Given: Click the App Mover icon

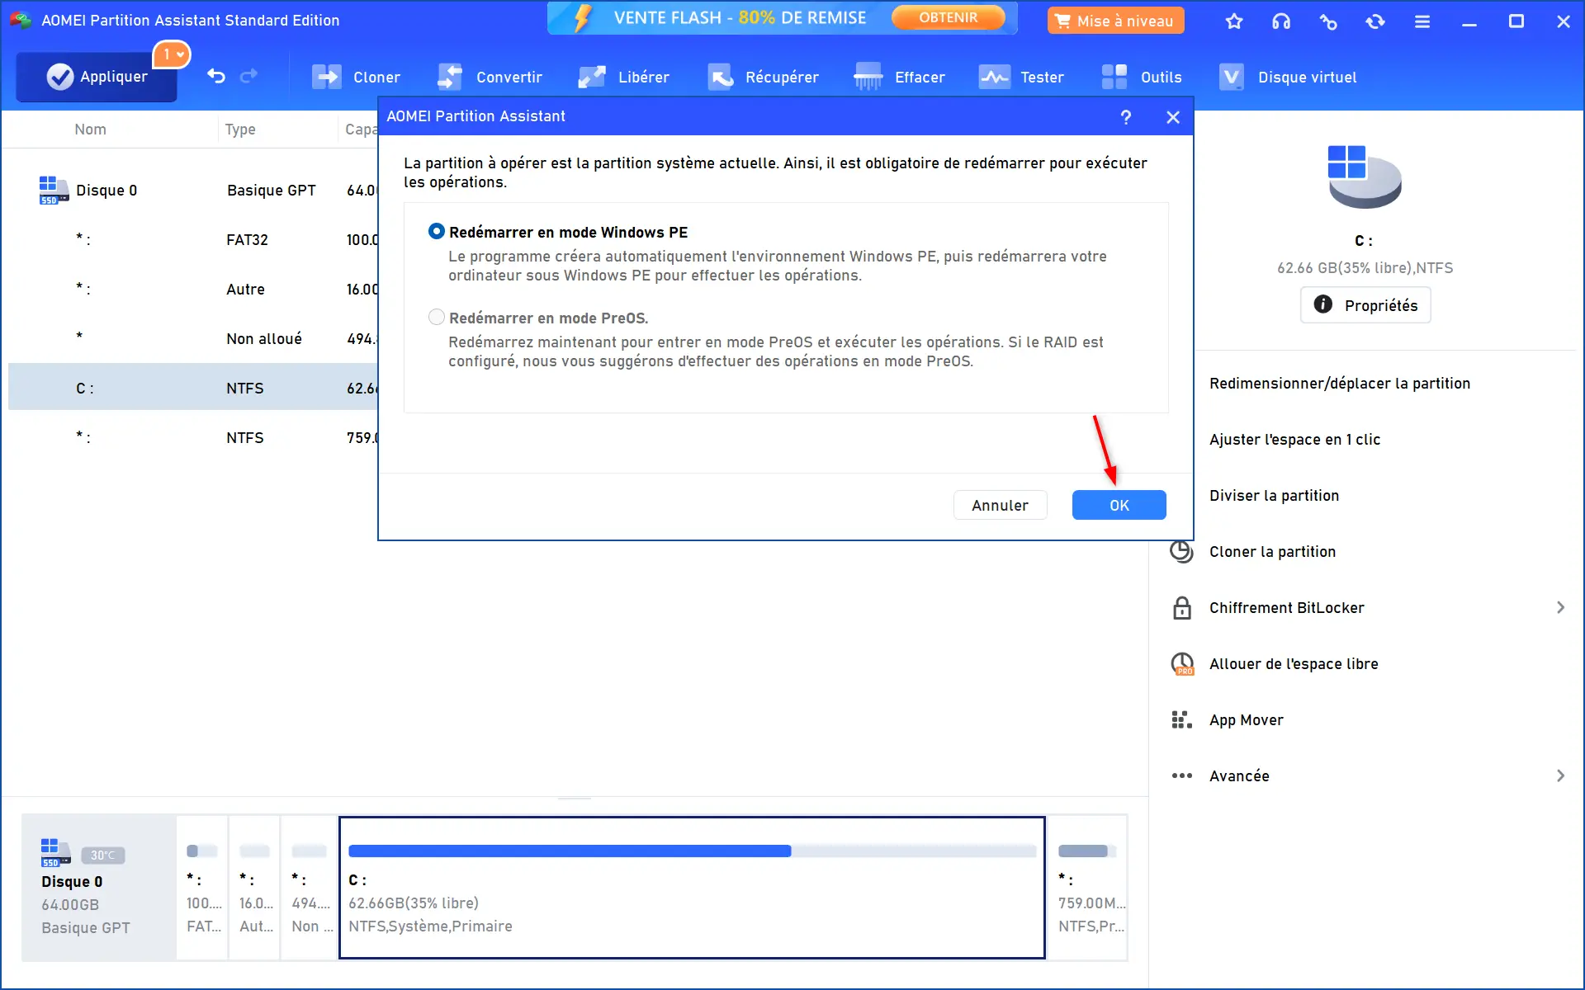Looking at the screenshot, I should [x=1182, y=720].
